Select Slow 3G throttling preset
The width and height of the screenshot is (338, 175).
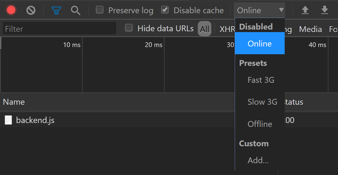(262, 102)
